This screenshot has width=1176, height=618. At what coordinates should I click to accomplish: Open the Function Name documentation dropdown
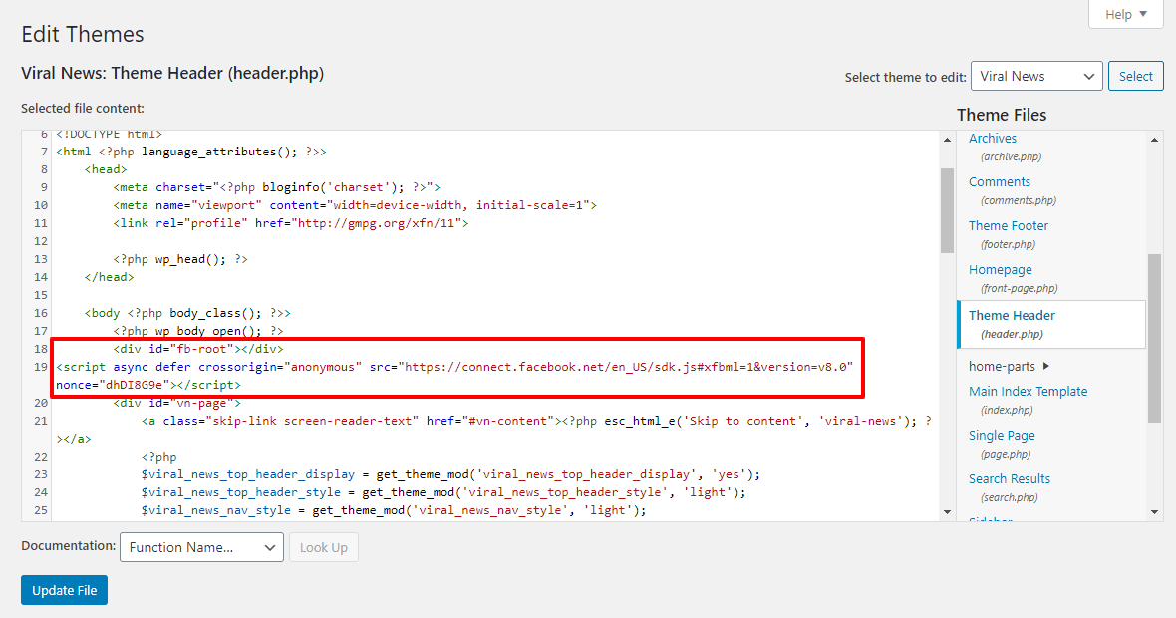click(x=201, y=547)
